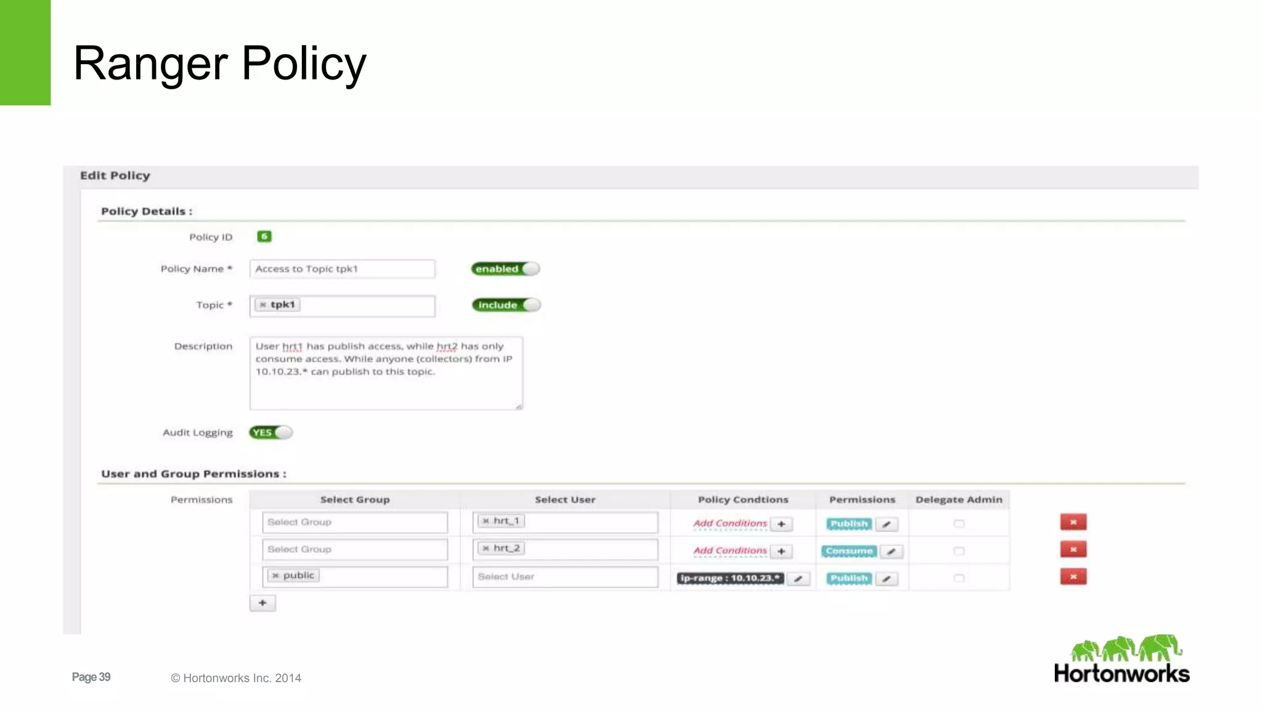1262x710 pixels.
Task: Check Delegate Admin for public row
Action: tap(959, 578)
